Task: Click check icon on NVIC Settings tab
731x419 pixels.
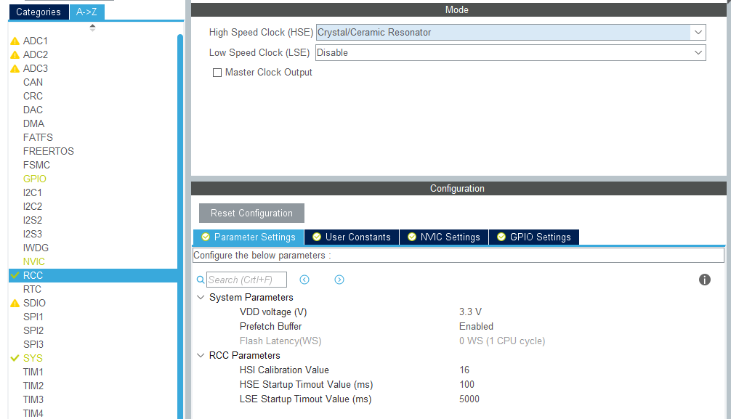Action: [x=412, y=237]
